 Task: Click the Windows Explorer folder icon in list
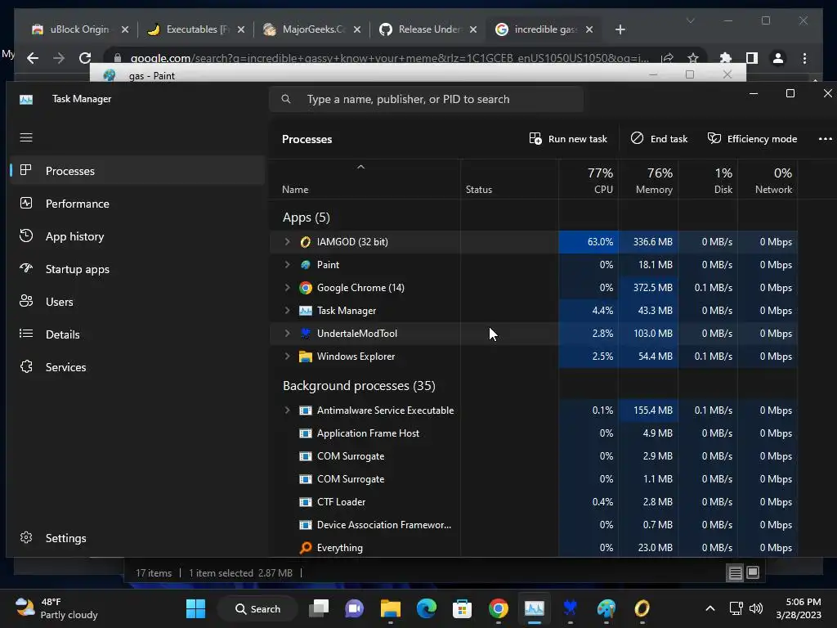coord(306,357)
